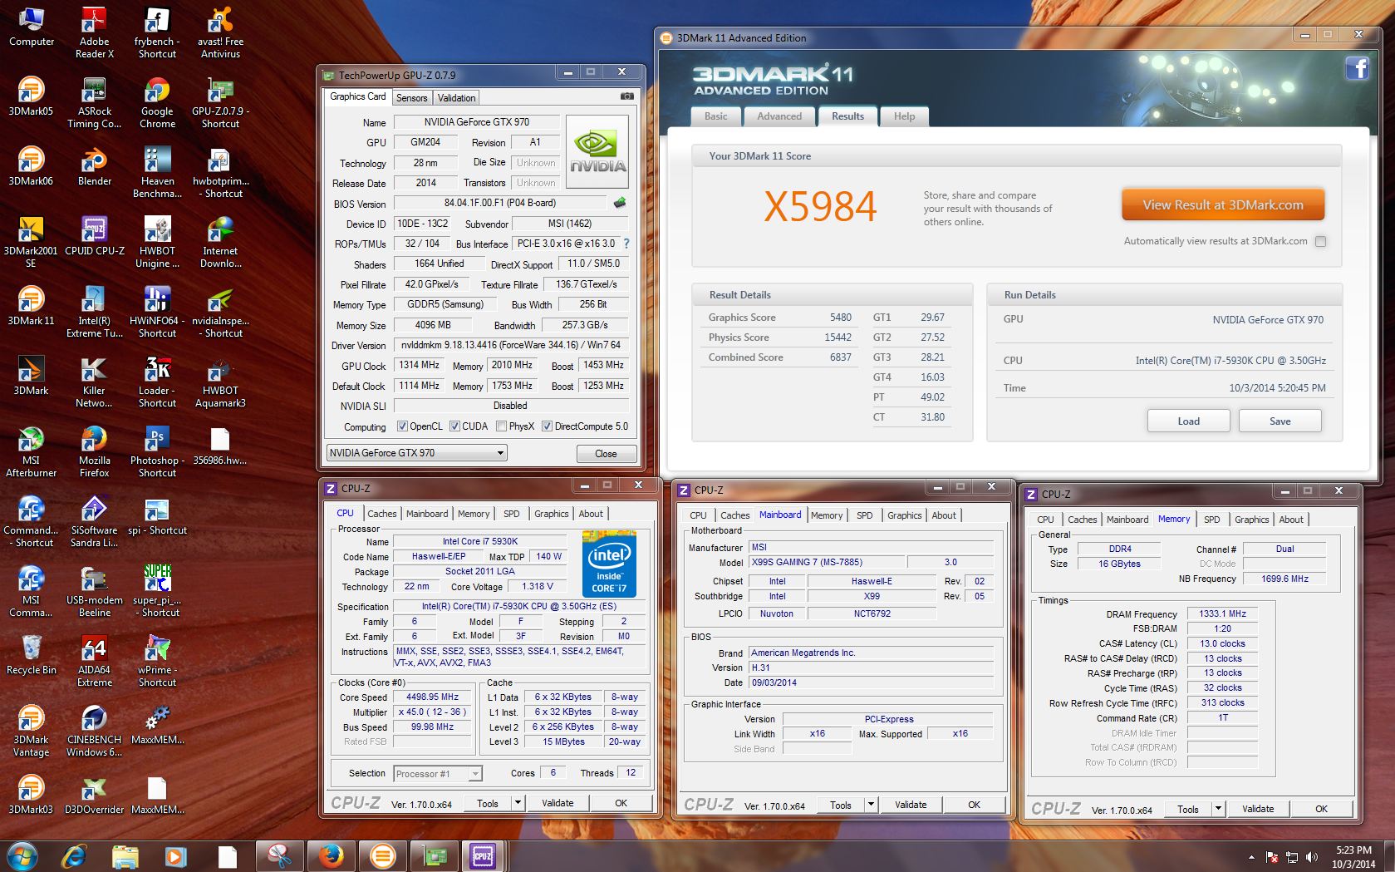Image resolution: width=1395 pixels, height=872 pixels.
Task: Click the GPU Name field in GPU-Z
Action: click(476, 122)
